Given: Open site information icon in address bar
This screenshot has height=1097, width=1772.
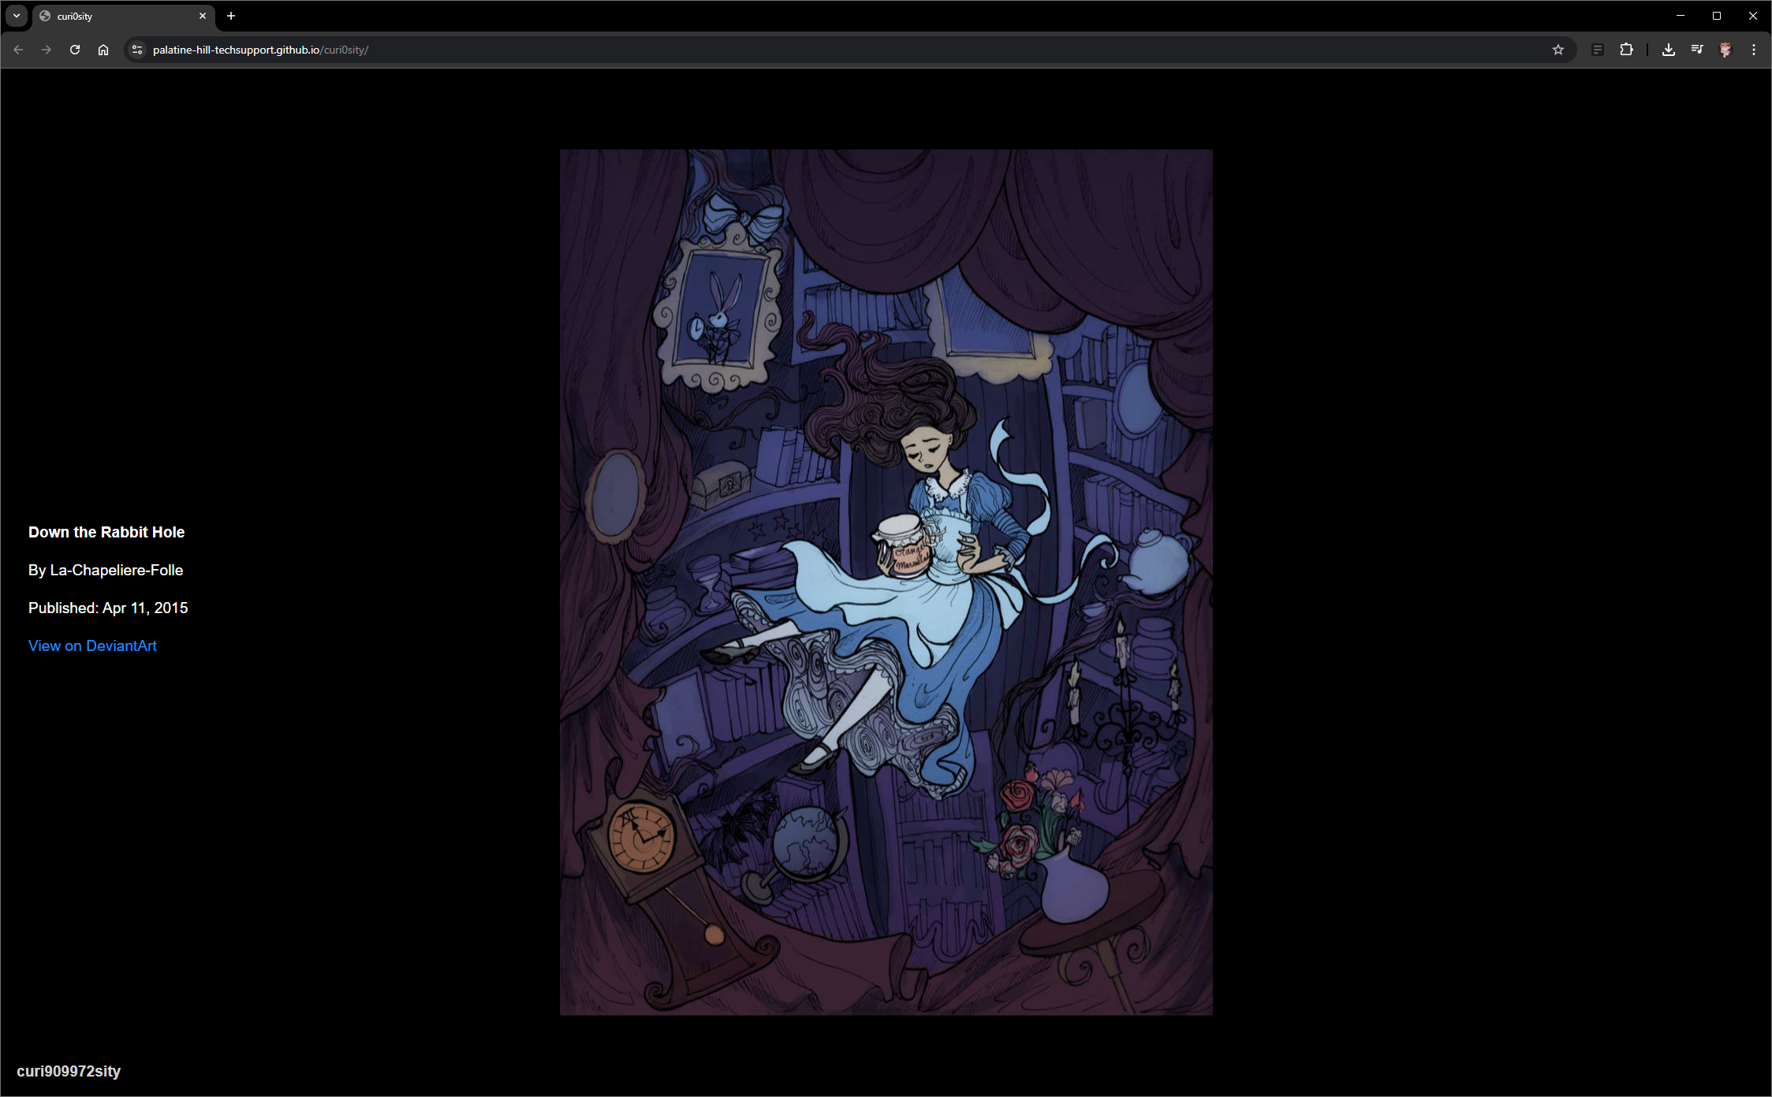Looking at the screenshot, I should pos(137,50).
